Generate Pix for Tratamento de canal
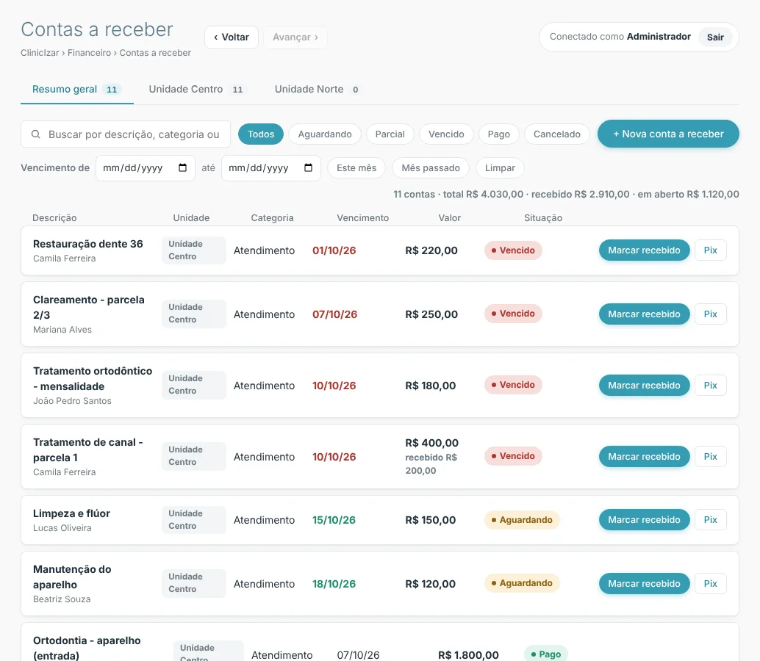The width and height of the screenshot is (760, 661). 710,457
